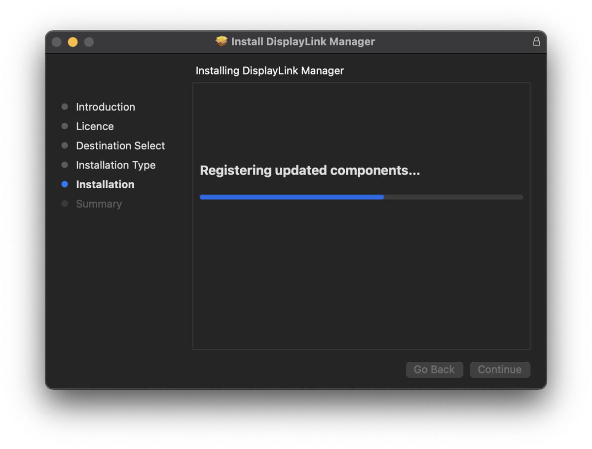Select the Introduction step in the sidebar
Screen dimensions: 592x449
[105, 107]
